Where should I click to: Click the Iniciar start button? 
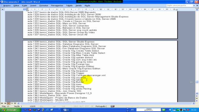click(10, 110)
